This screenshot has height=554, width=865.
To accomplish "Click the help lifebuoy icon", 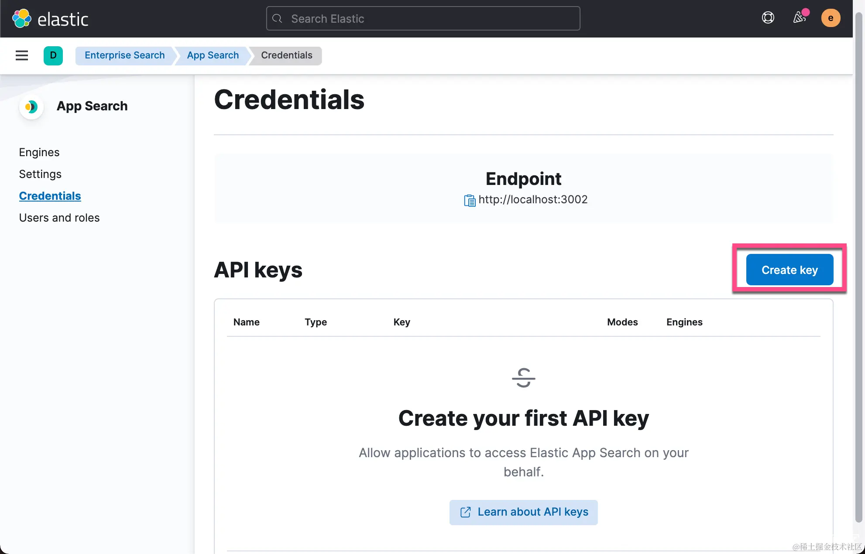I will [768, 18].
